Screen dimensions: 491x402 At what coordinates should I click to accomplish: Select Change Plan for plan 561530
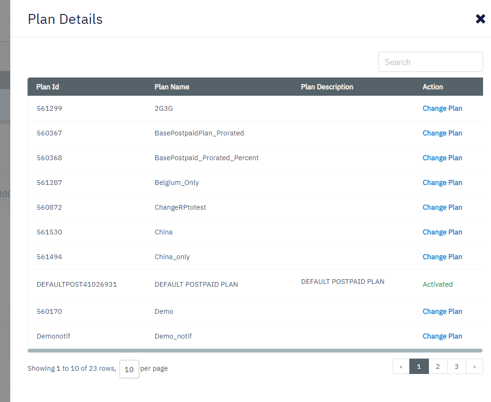click(x=442, y=232)
